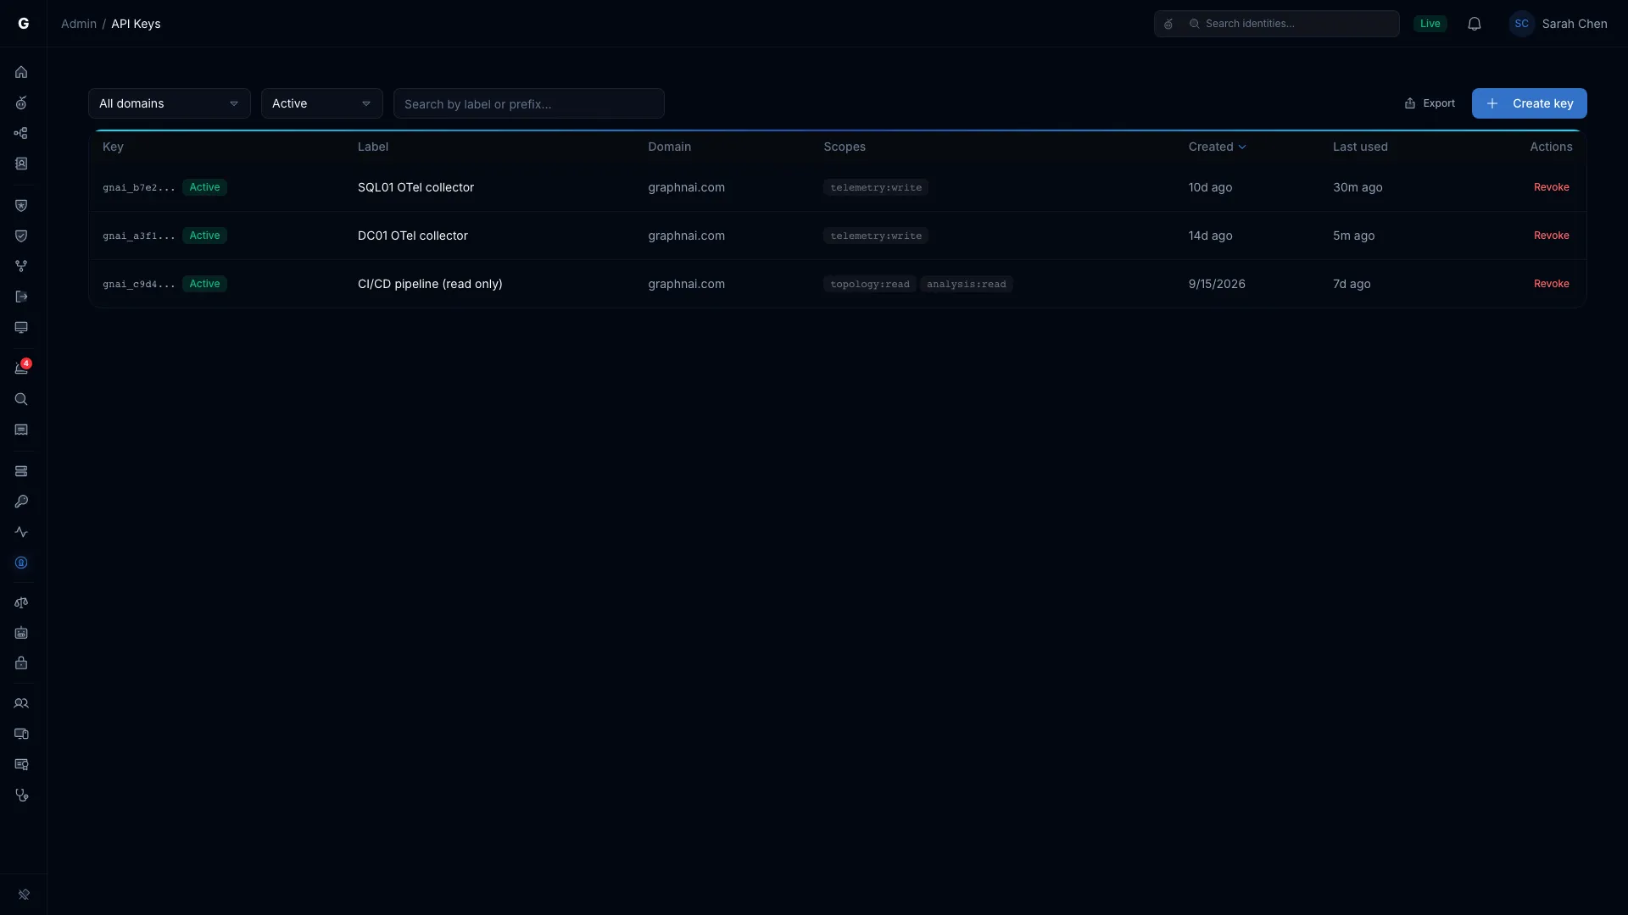The image size is (1628, 915).
Task: Click the mascot icon inside identity search
Action: tap(1168, 24)
